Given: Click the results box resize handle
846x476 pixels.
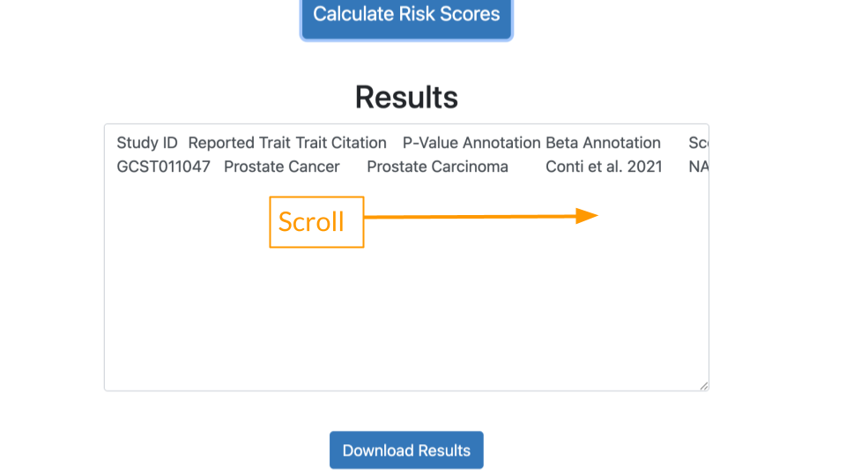Looking at the screenshot, I should pyautogui.click(x=703, y=385).
